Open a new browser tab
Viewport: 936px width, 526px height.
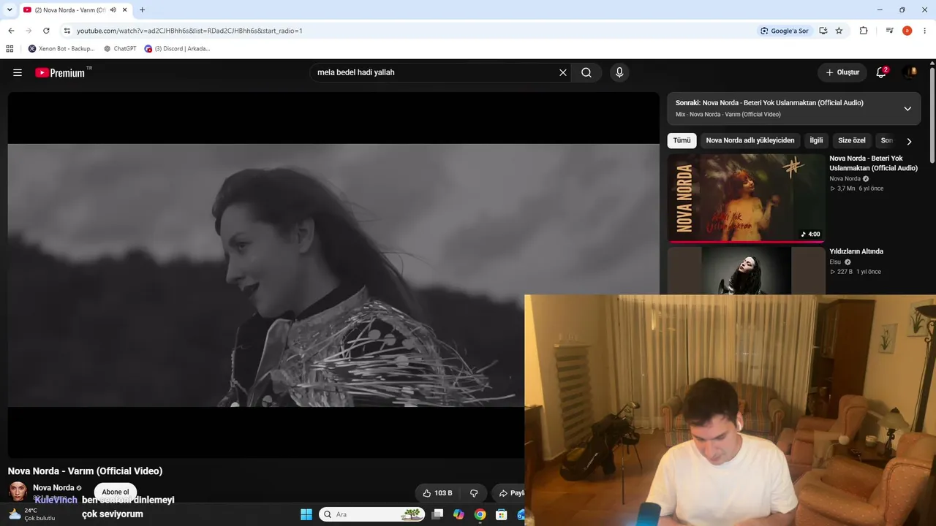[142, 10]
